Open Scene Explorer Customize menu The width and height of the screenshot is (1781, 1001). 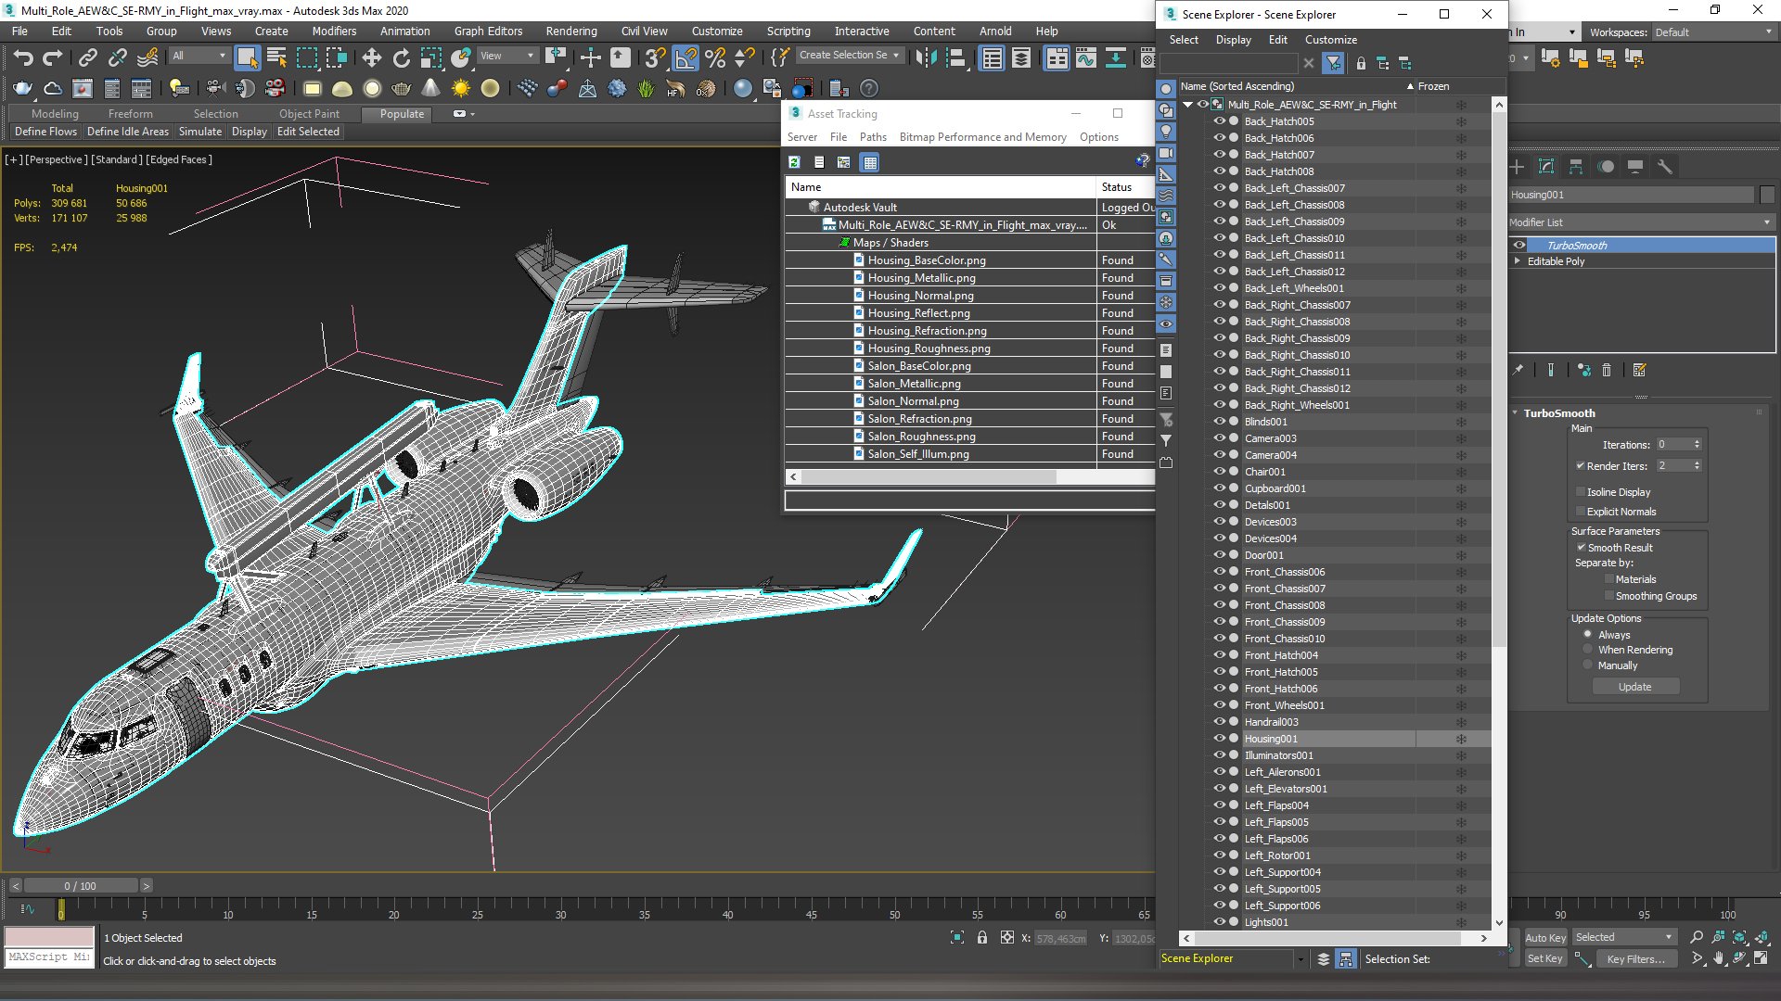point(1330,40)
